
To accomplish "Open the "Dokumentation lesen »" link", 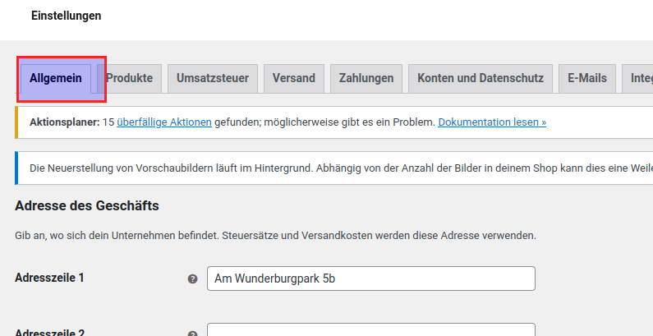I will point(492,122).
